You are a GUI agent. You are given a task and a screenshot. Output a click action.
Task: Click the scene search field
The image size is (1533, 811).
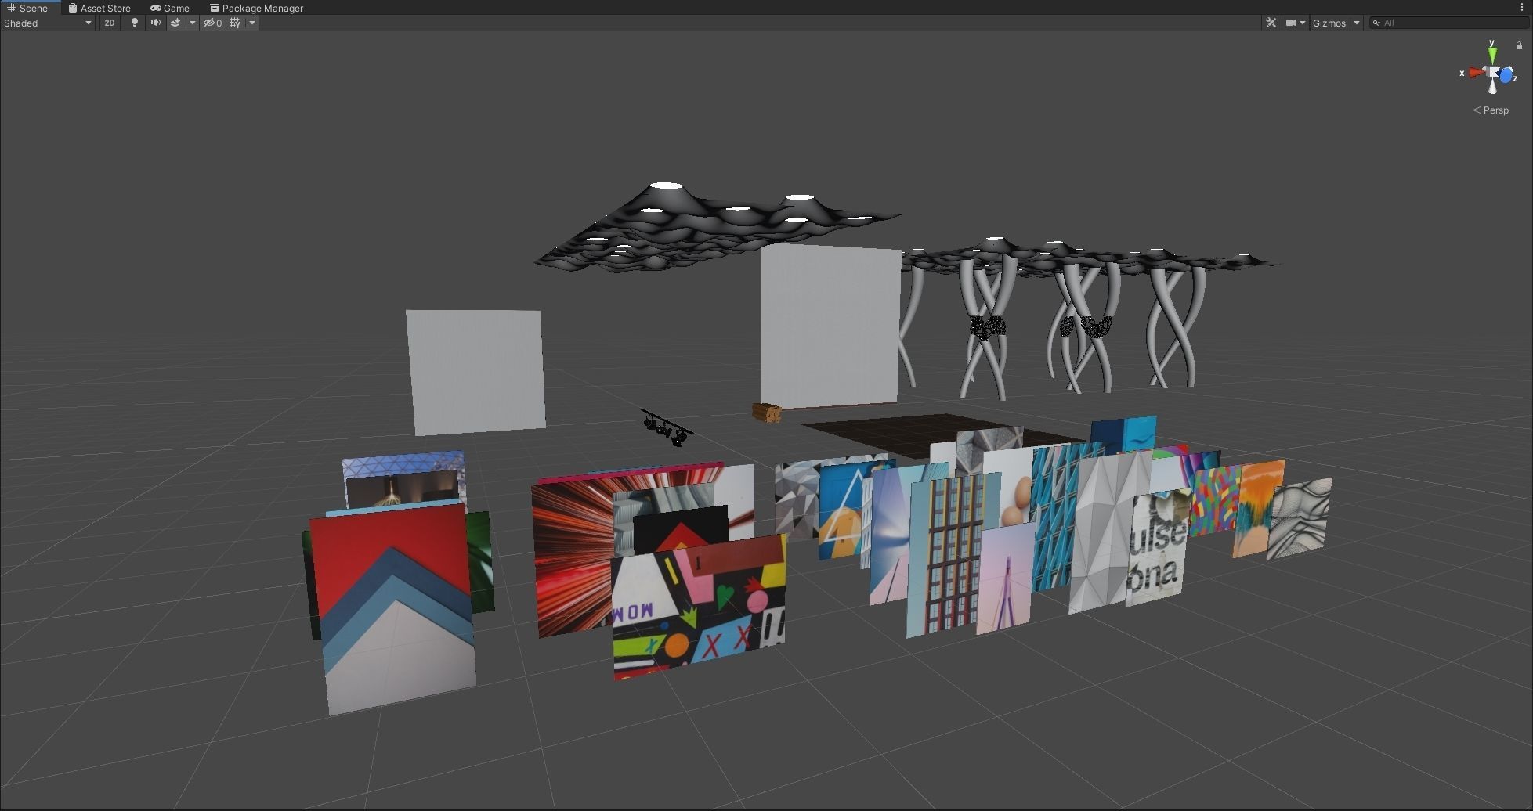(1450, 23)
